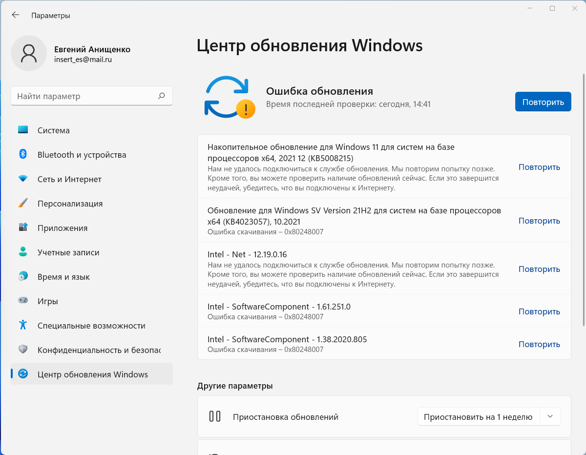Click the Приложения apps icon
Viewport: 586px width, 455px height.
click(x=23, y=227)
